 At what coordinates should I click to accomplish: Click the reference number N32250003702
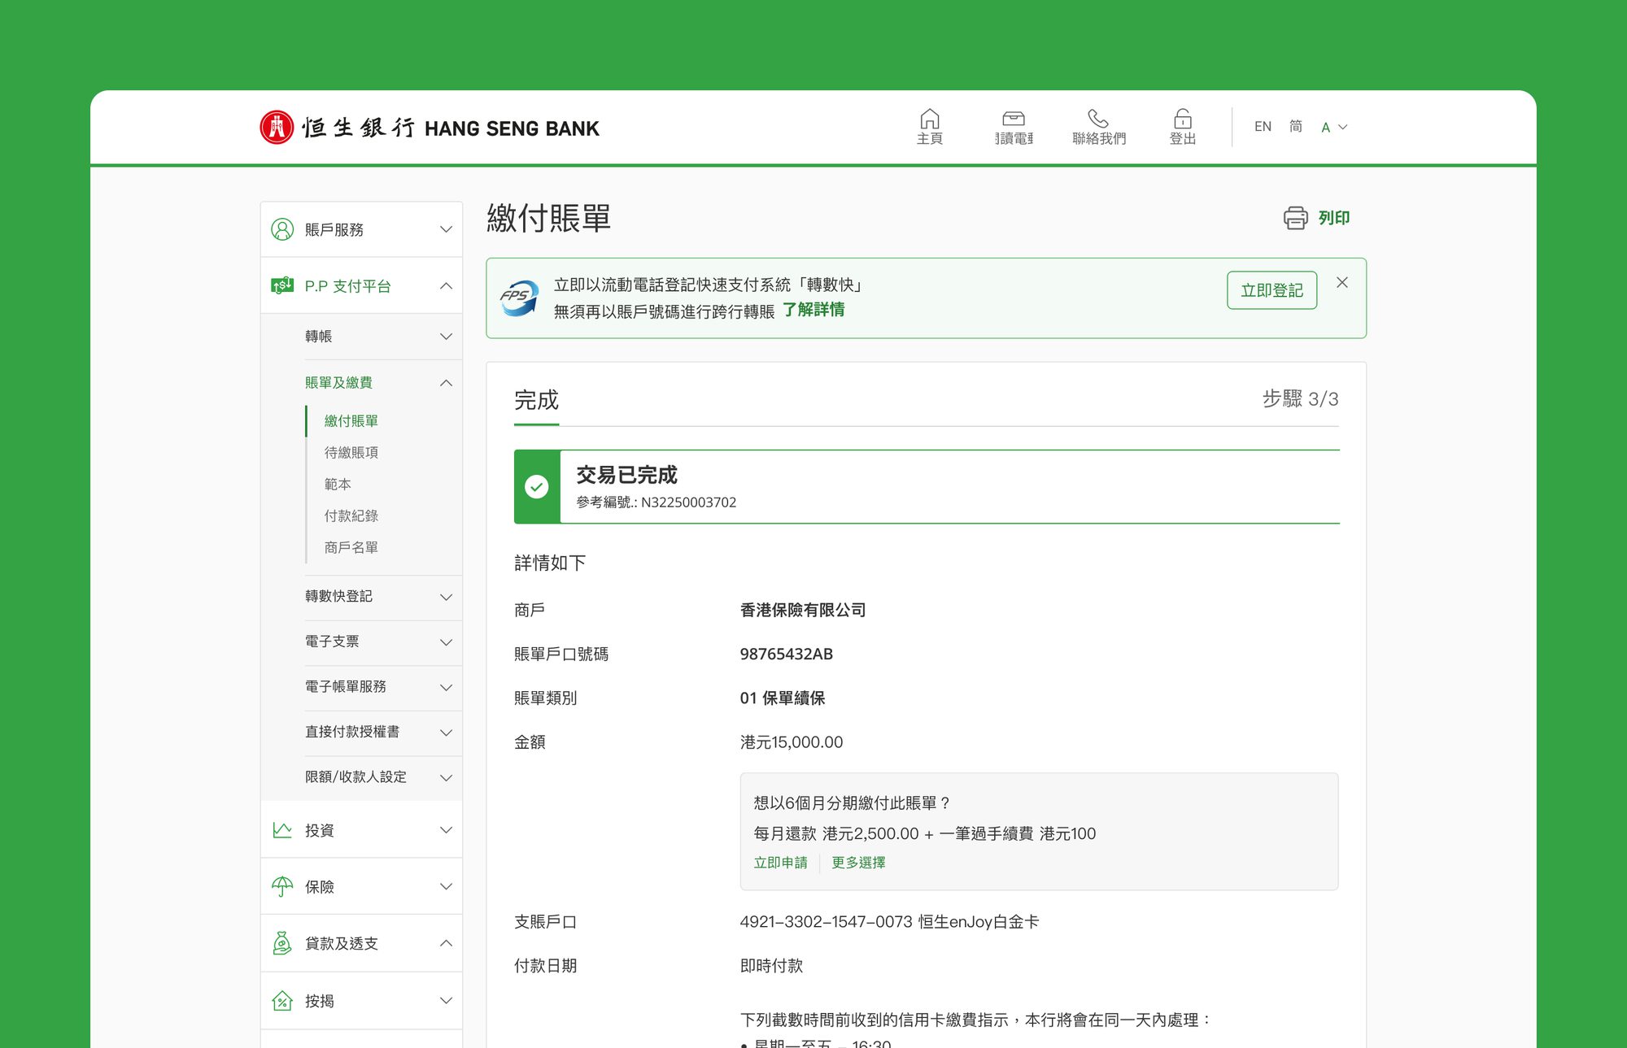(x=689, y=502)
